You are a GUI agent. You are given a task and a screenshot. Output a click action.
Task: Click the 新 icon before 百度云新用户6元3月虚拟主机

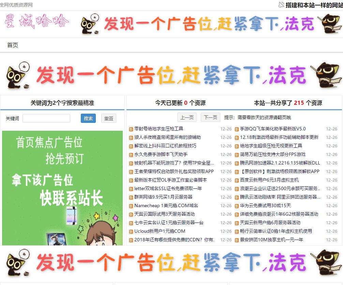(237, 180)
